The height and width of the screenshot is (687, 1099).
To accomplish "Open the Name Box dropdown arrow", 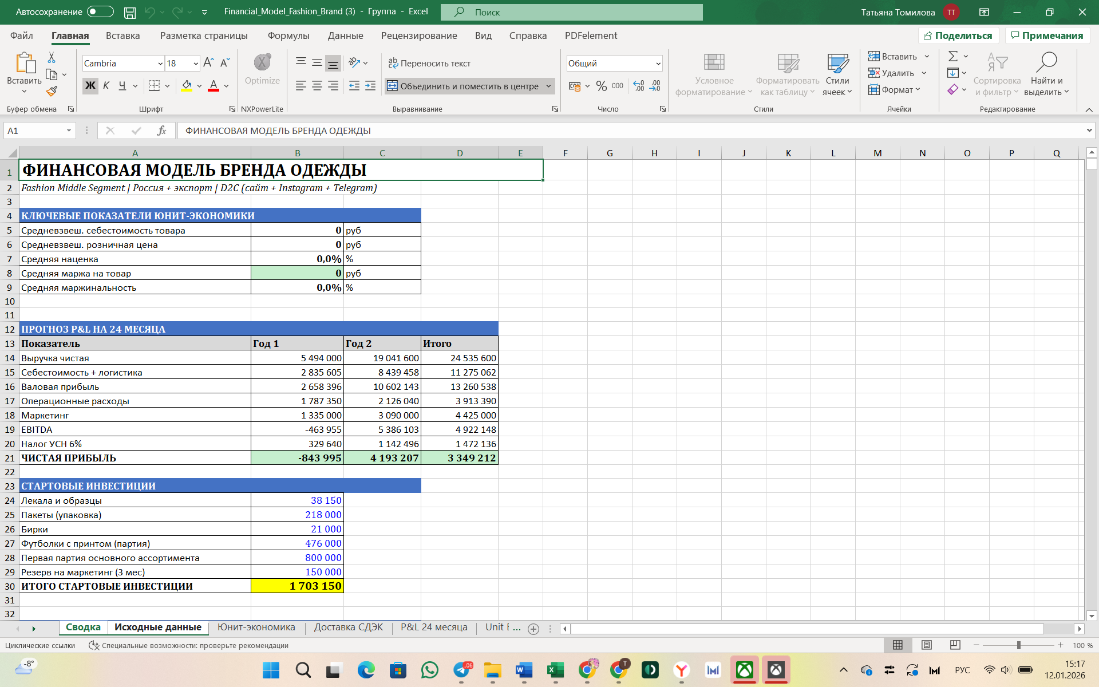I will tap(69, 131).
